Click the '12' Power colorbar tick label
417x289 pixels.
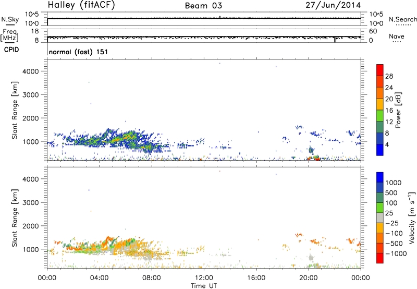point(389,122)
